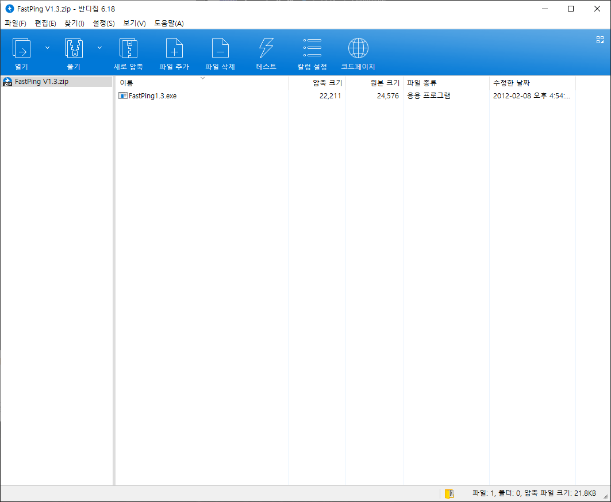Open the 열기 dropdown arrow
Viewport: 611px width, 502px height.
[47, 47]
